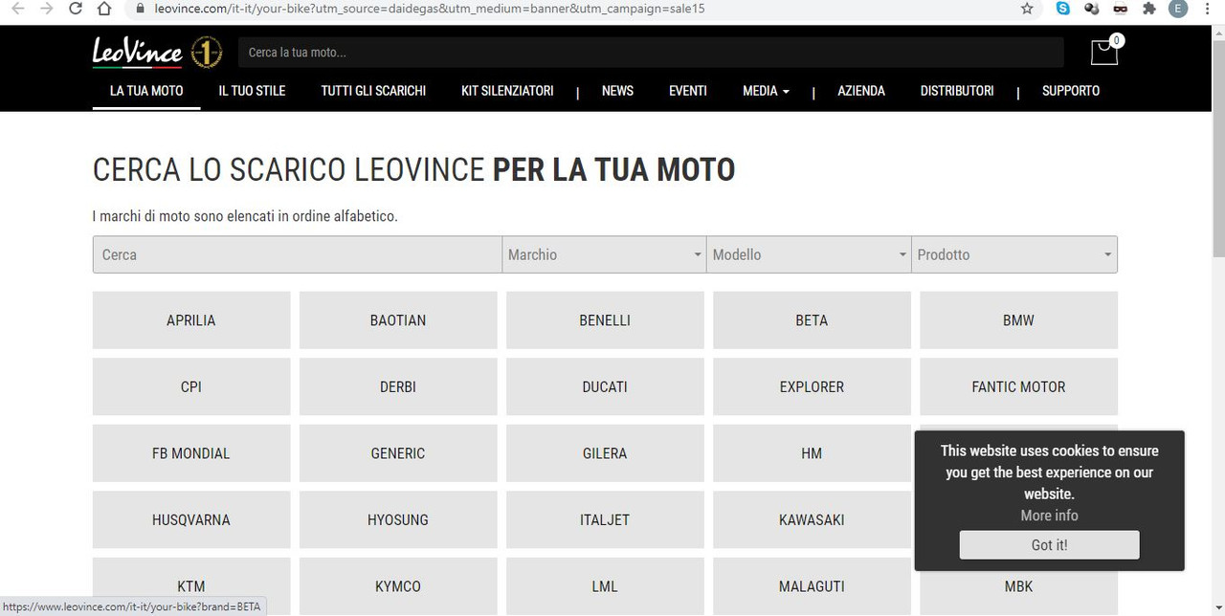Select the HUSQVARNA brand
Image resolution: width=1225 pixels, height=616 pixels.
tap(191, 519)
